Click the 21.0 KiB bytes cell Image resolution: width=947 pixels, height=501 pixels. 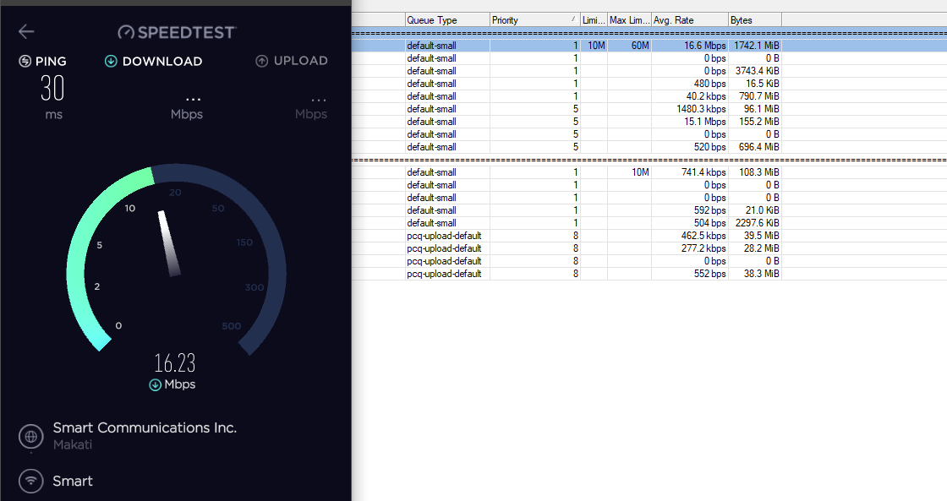coord(755,210)
